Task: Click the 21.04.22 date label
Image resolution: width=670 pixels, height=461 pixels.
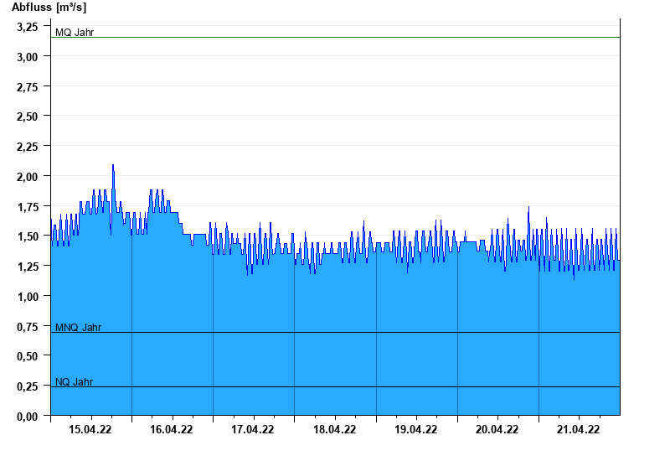Action: click(x=578, y=430)
